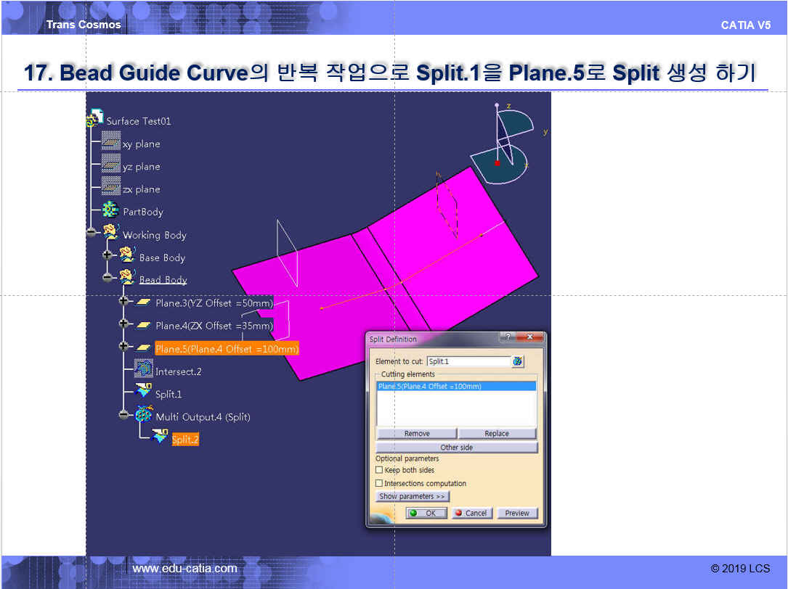Image resolution: width=788 pixels, height=589 pixels.
Task: Select Plane.3(YZ Offset =50mm) label
Action: pyautogui.click(x=214, y=302)
